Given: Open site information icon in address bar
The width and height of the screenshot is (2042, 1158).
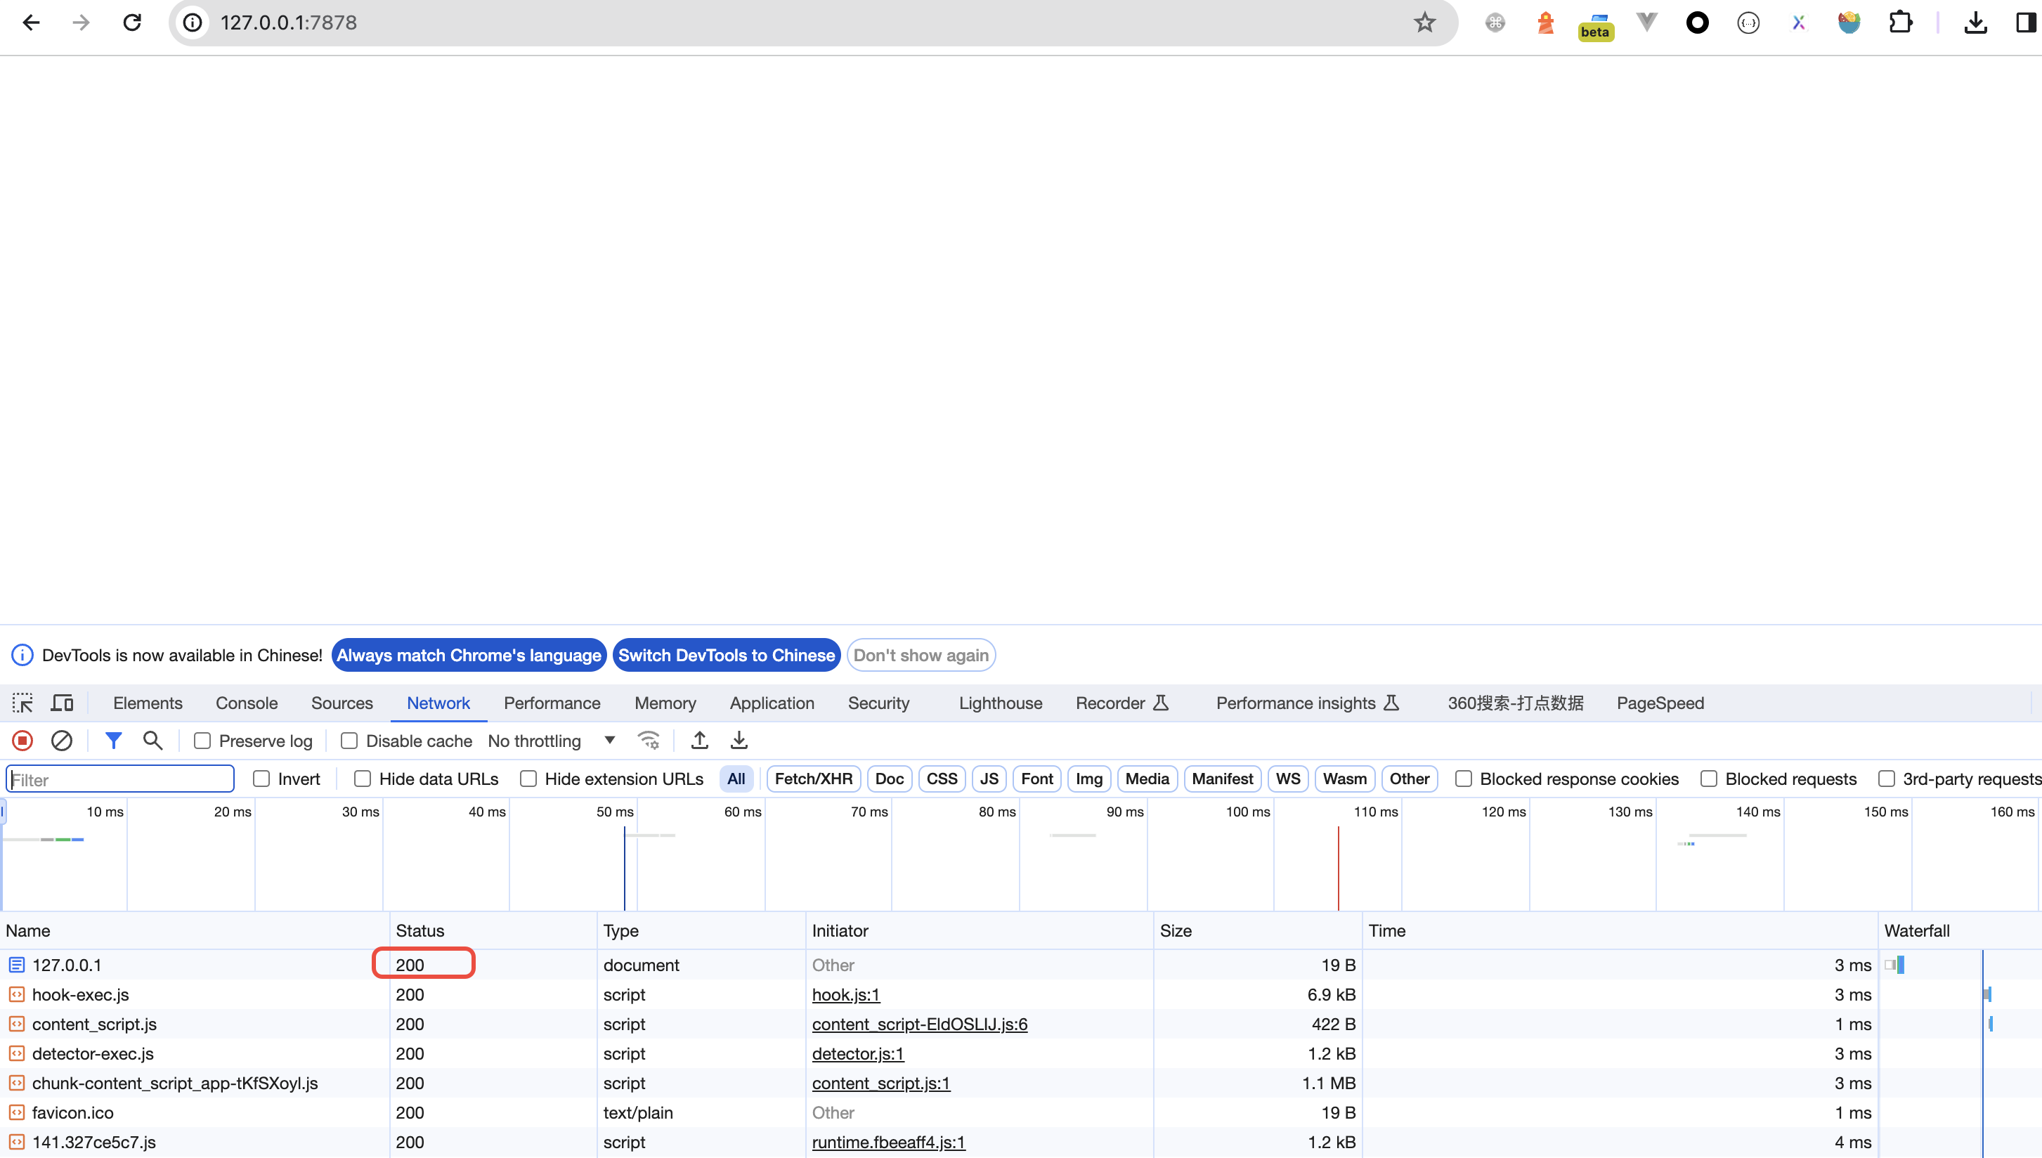Looking at the screenshot, I should [x=193, y=22].
